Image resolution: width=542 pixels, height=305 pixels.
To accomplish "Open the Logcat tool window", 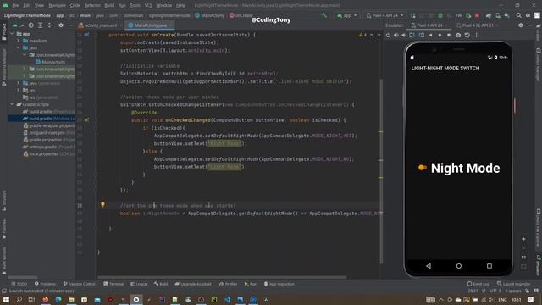I will pos(139,284).
